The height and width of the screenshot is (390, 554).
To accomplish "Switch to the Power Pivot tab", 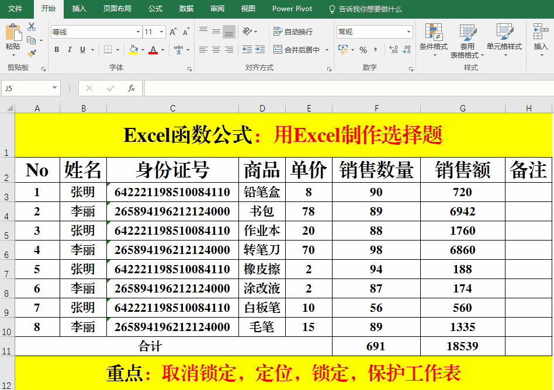I will 292,9.
